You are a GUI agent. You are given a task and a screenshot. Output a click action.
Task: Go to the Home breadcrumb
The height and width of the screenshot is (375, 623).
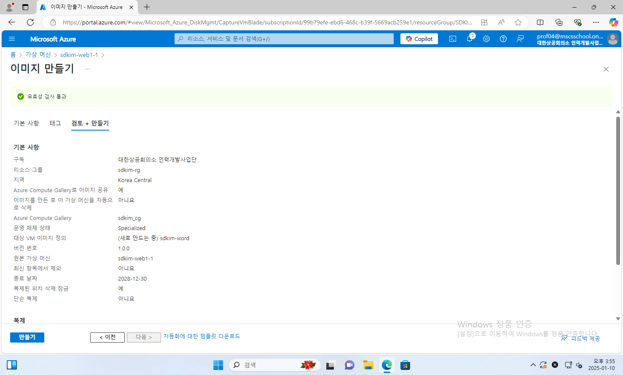click(x=13, y=55)
